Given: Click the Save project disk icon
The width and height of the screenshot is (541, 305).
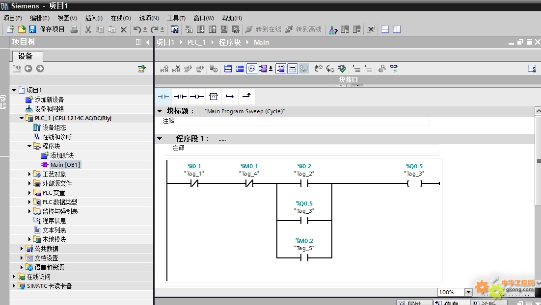Looking at the screenshot, I should click(32, 29).
